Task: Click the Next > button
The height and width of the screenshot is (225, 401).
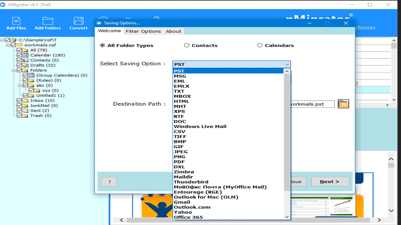Action: click(x=330, y=182)
